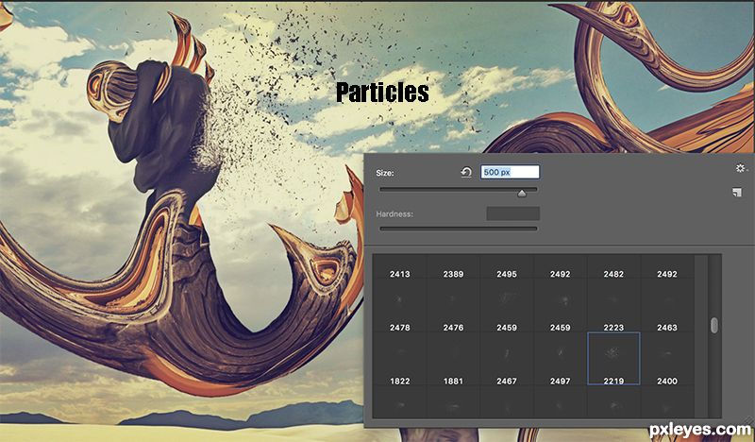Screen dimensions: 755x442
Task: Select the 1881 brush thumbnail
Action: (453, 359)
